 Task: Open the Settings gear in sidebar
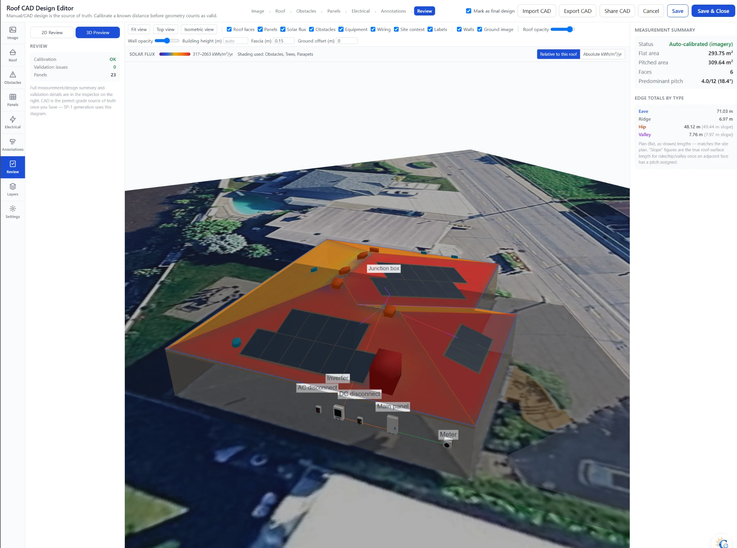[x=13, y=212]
